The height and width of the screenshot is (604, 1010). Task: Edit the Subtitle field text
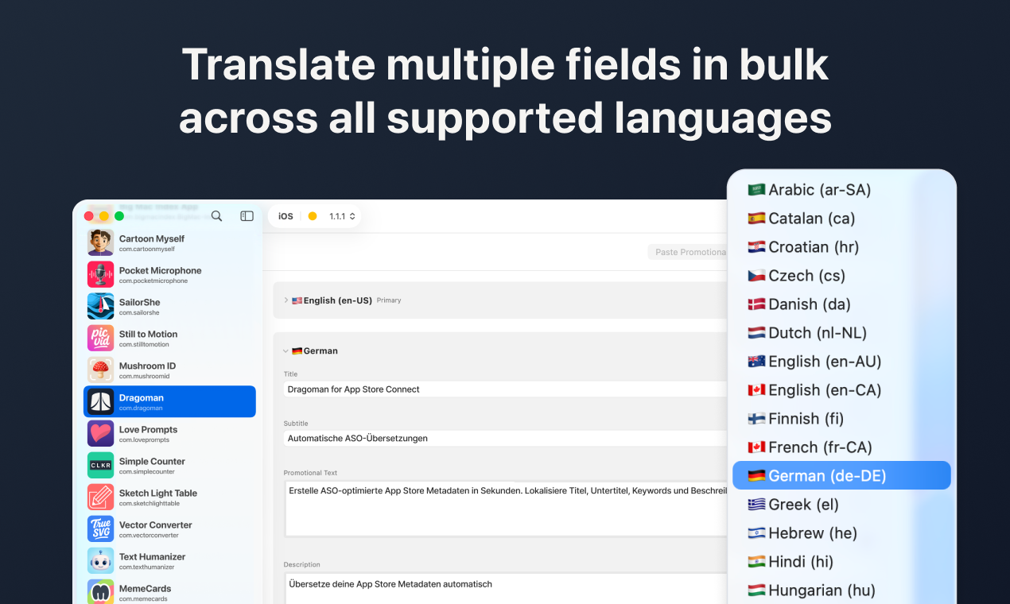coord(506,438)
